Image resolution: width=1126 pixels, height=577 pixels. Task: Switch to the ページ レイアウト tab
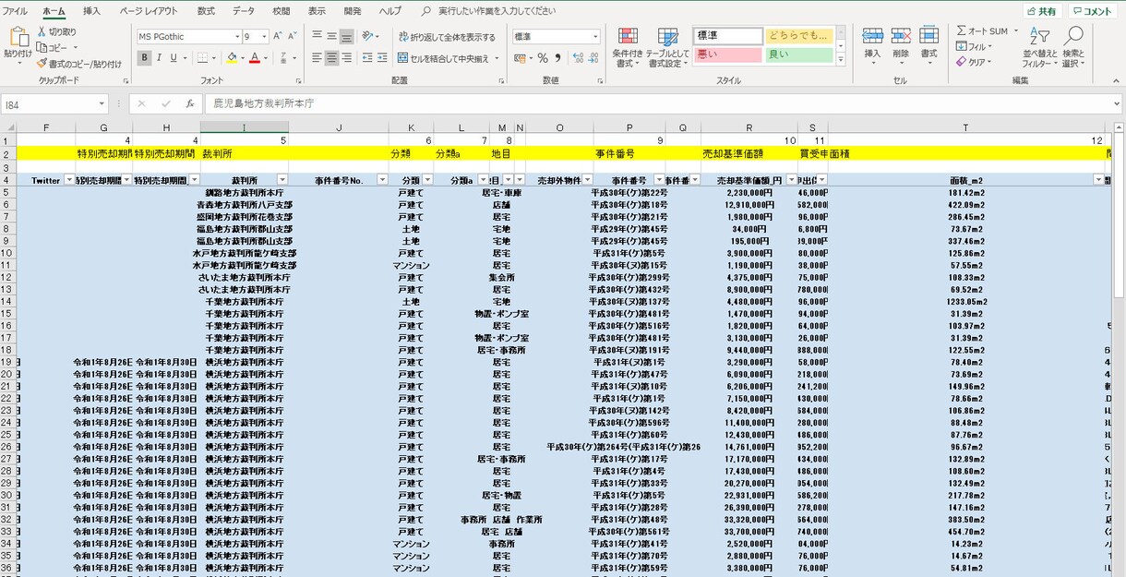149,11
